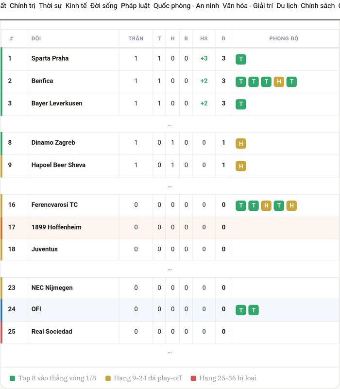This screenshot has width=340, height=389.
Task: Open the Chính trị menu item
Action: (22, 5)
